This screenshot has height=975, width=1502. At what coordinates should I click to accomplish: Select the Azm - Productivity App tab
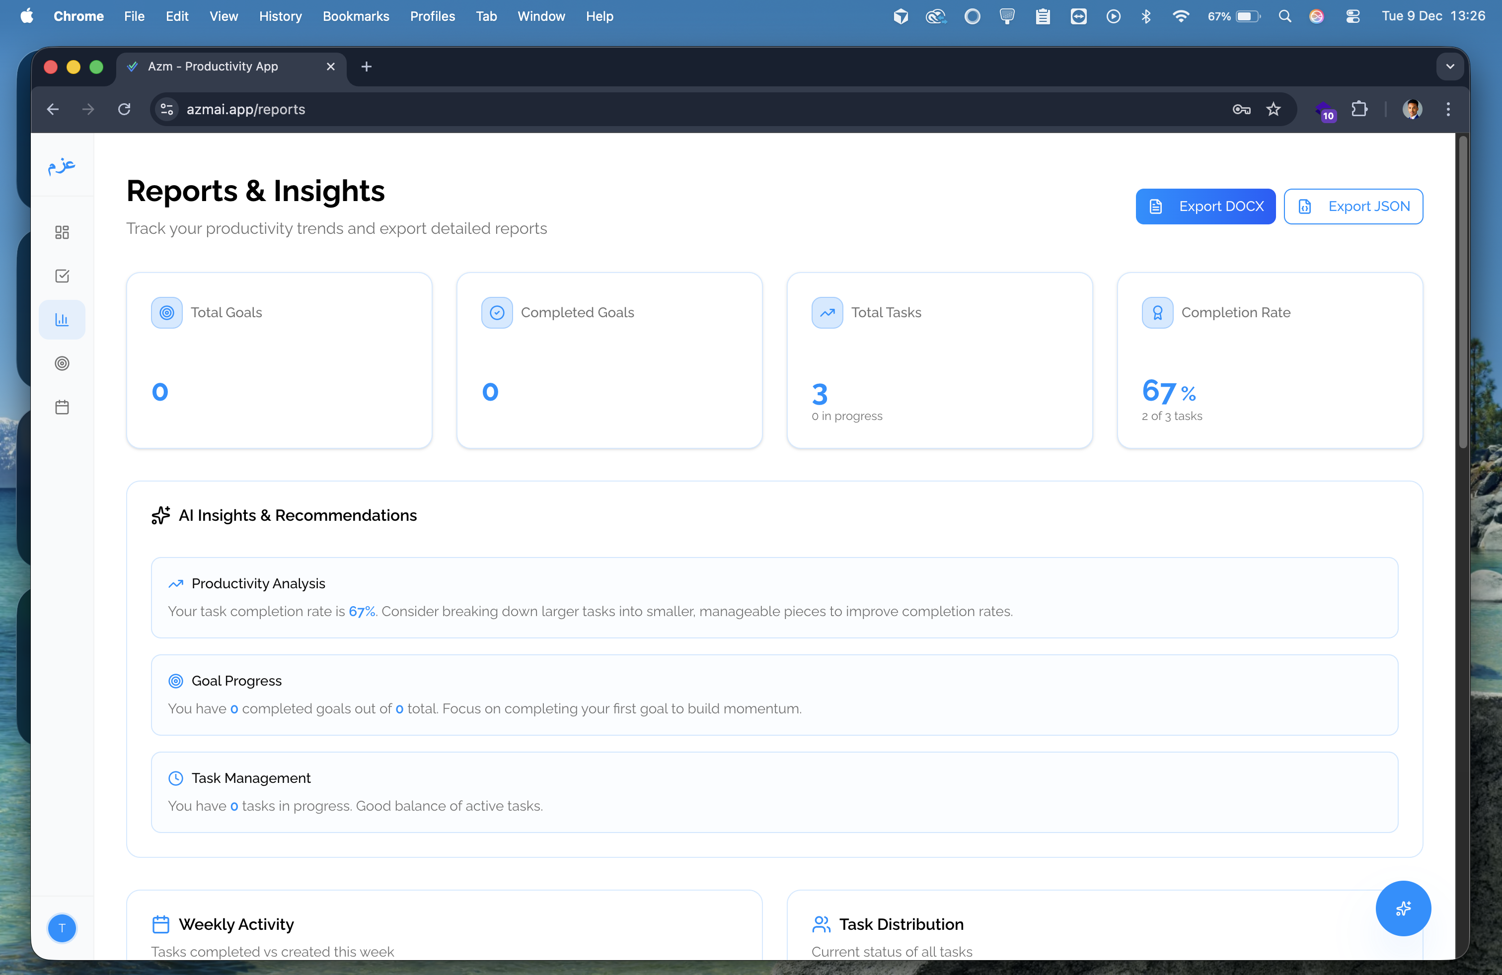(213, 66)
